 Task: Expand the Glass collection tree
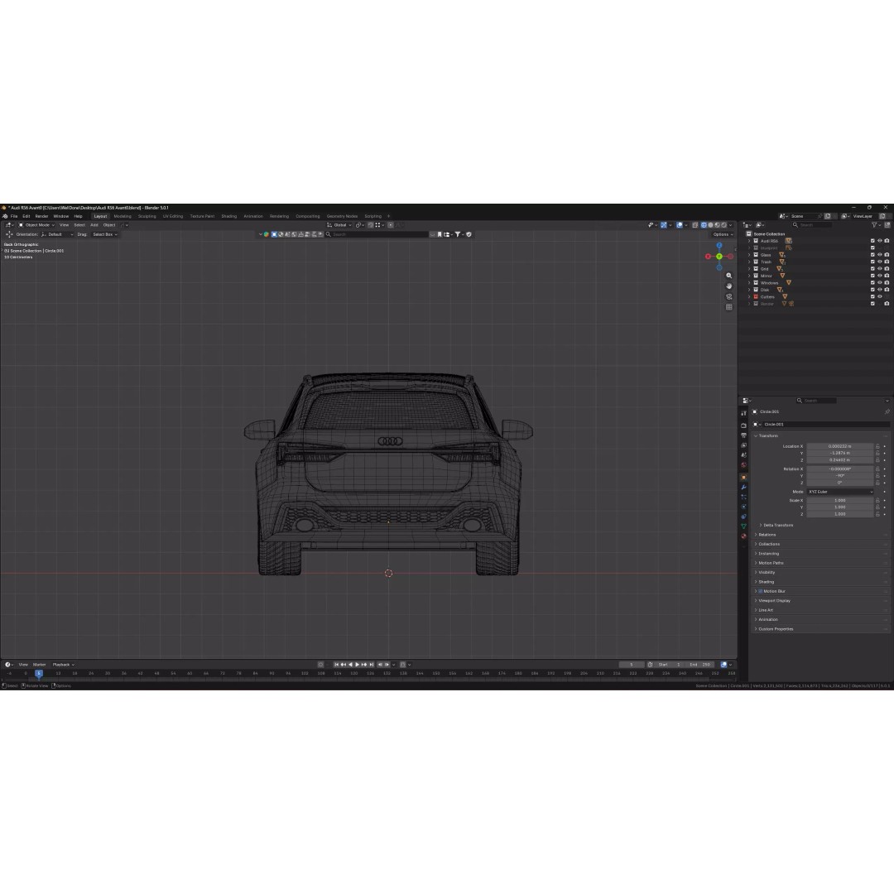coord(749,255)
